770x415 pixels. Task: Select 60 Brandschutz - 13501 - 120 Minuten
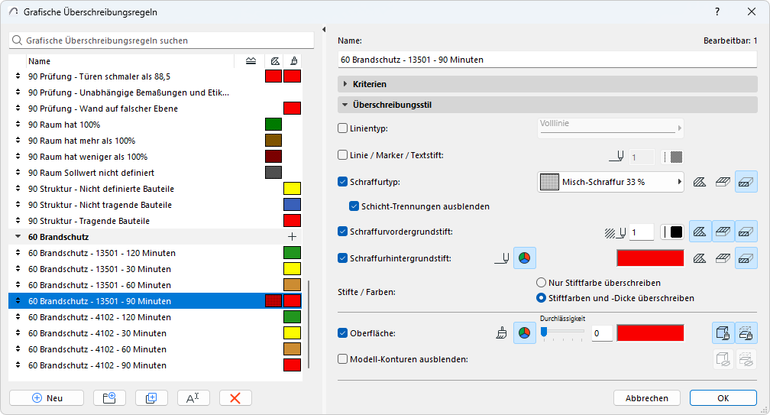[x=155, y=253]
